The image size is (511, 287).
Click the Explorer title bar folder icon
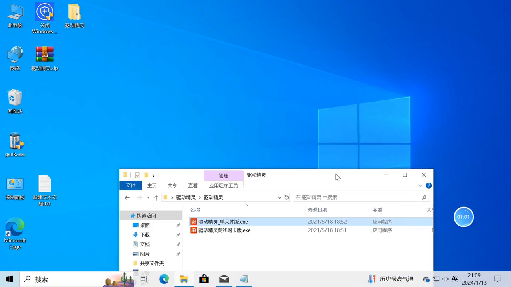point(125,175)
